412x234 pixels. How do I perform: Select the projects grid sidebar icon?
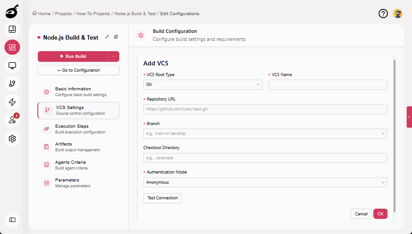(x=12, y=47)
